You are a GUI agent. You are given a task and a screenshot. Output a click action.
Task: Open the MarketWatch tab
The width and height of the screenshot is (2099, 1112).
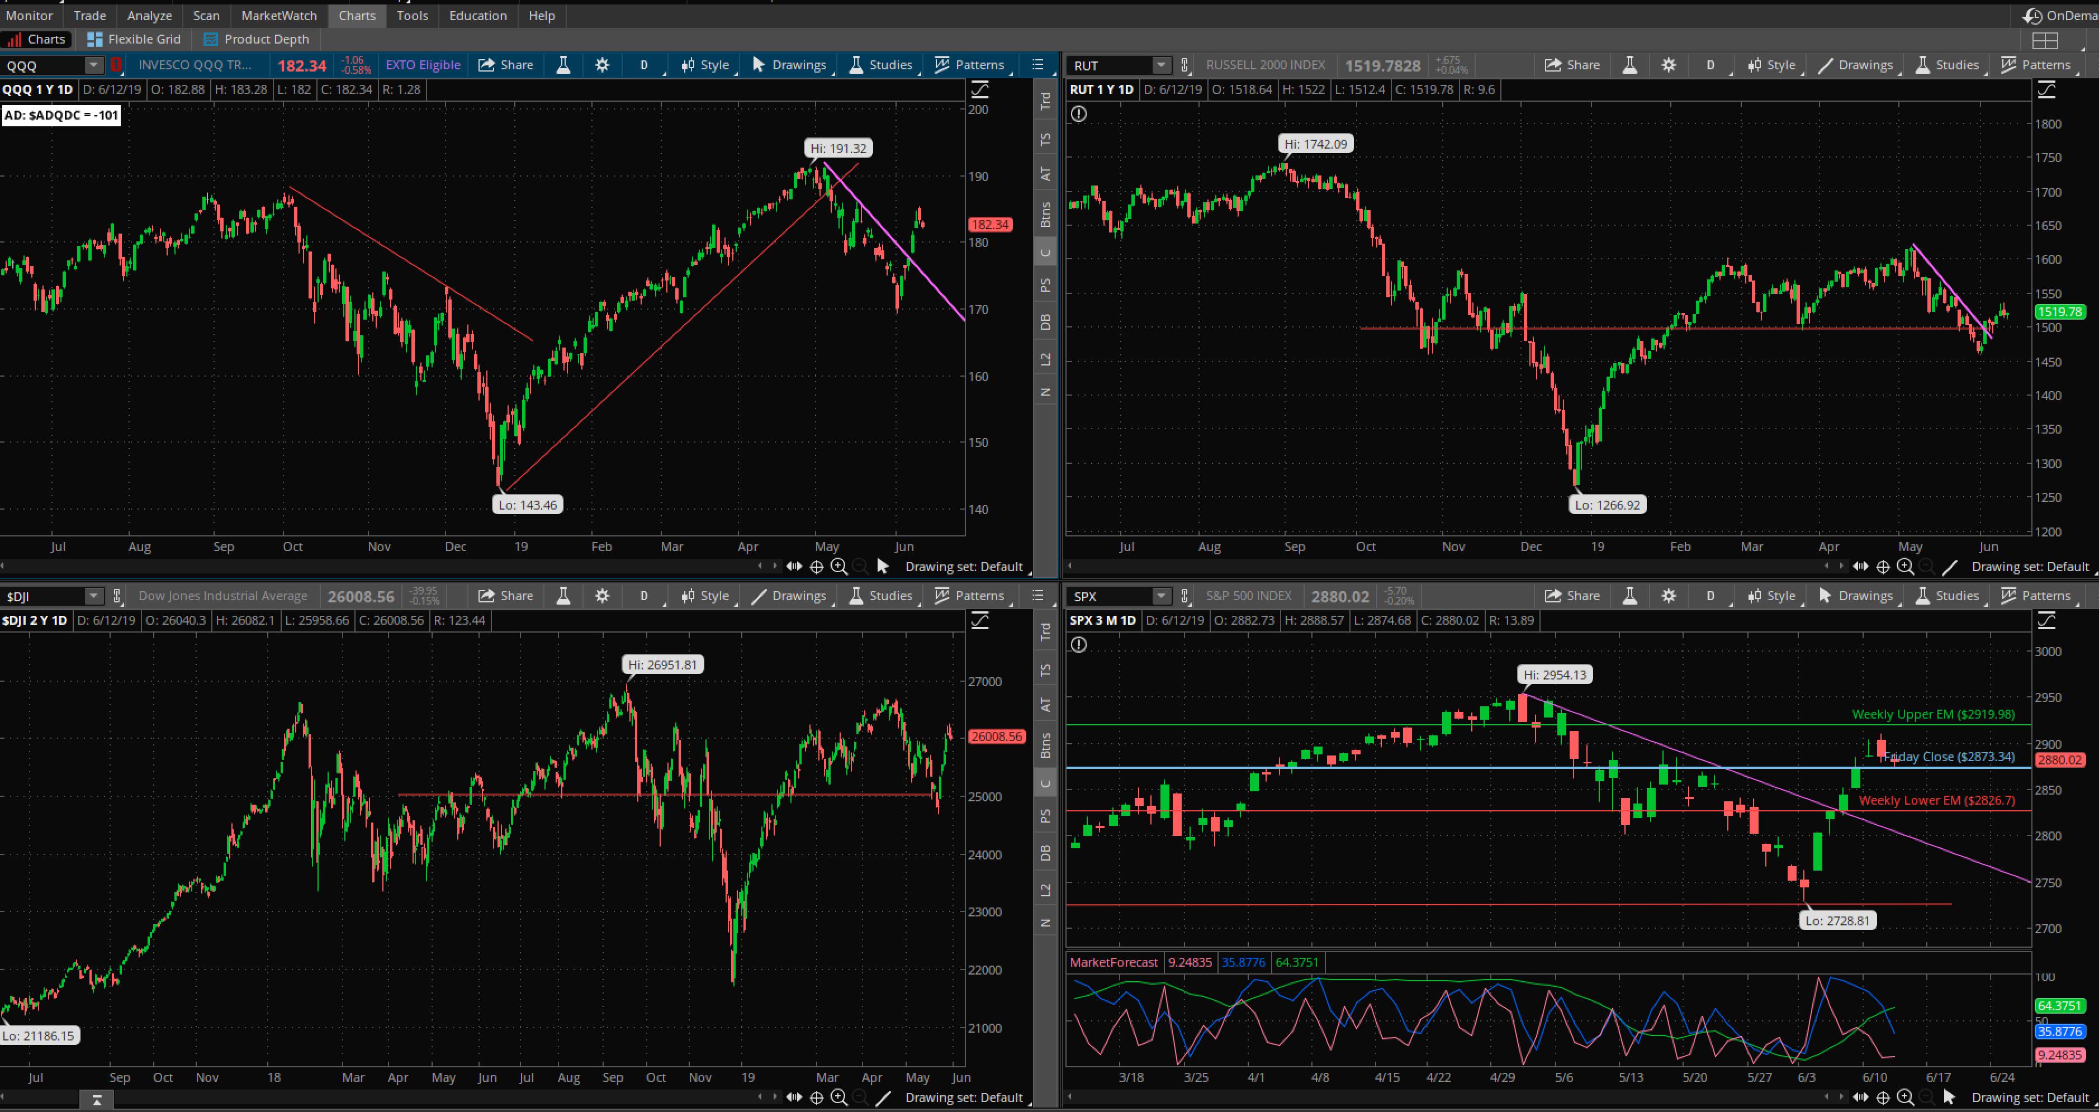click(x=279, y=16)
